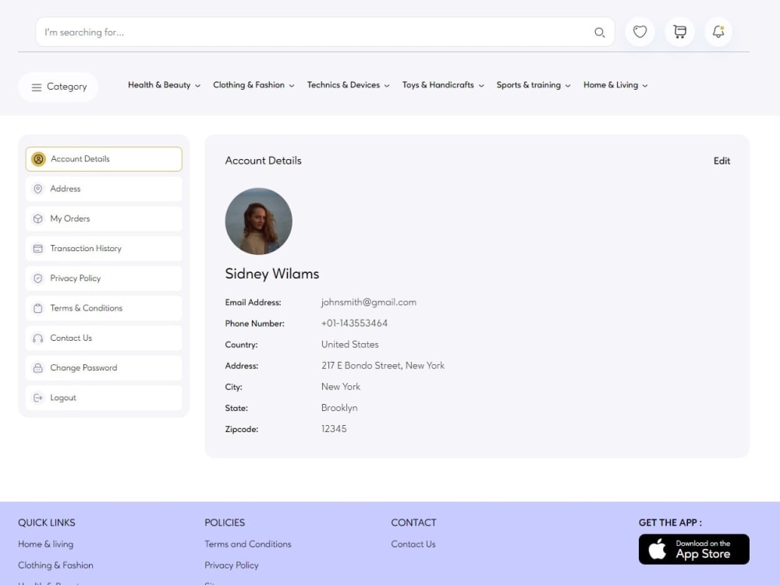This screenshot has width=780, height=585.
Task: Click the Logout exit icon
Action: coord(38,398)
